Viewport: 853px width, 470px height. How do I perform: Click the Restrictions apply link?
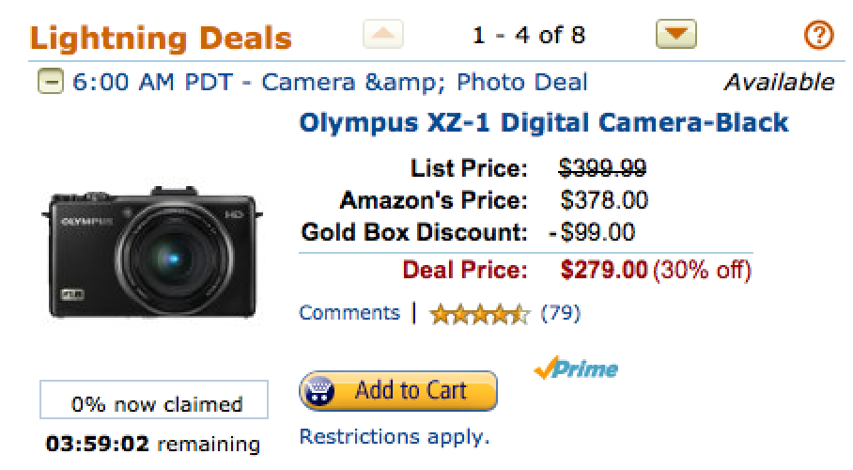pyautogui.click(x=394, y=437)
